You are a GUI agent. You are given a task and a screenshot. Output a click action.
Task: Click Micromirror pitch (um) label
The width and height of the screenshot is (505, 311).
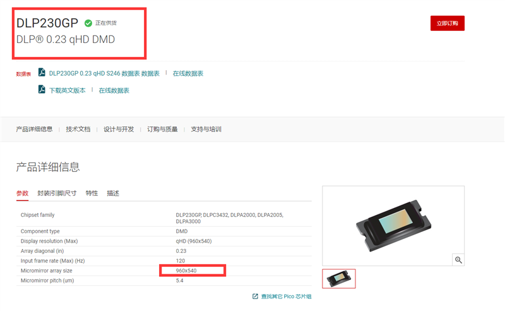tap(47, 281)
